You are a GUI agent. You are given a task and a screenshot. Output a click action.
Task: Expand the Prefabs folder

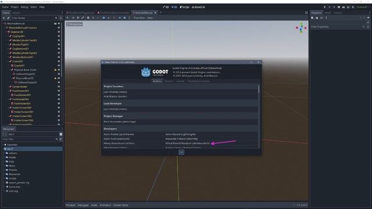(5, 170)
